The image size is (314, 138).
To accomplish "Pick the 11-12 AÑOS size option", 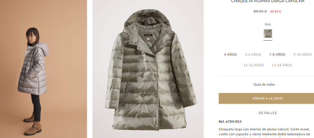I will coord(254,65).
